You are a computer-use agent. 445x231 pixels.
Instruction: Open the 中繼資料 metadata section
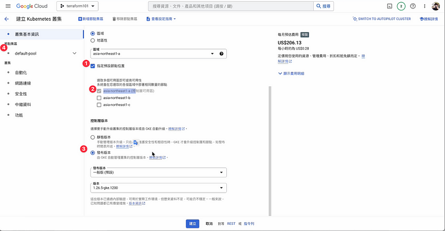(23, 105)
